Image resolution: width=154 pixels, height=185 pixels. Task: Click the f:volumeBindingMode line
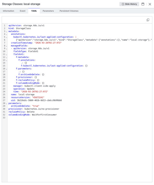[30, 83]
